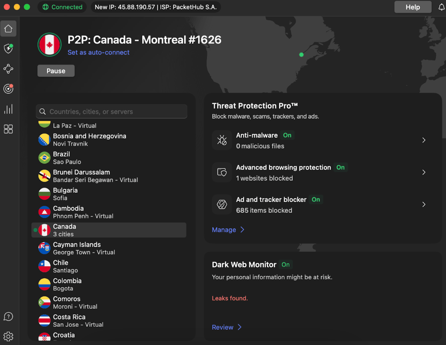Viewport: 446px width, 345px height.
Task: Click the search magnifier icon
Action: 43,112
